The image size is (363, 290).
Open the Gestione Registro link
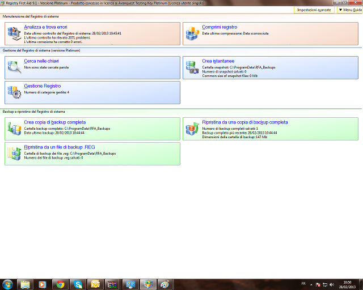click(43, 86)
